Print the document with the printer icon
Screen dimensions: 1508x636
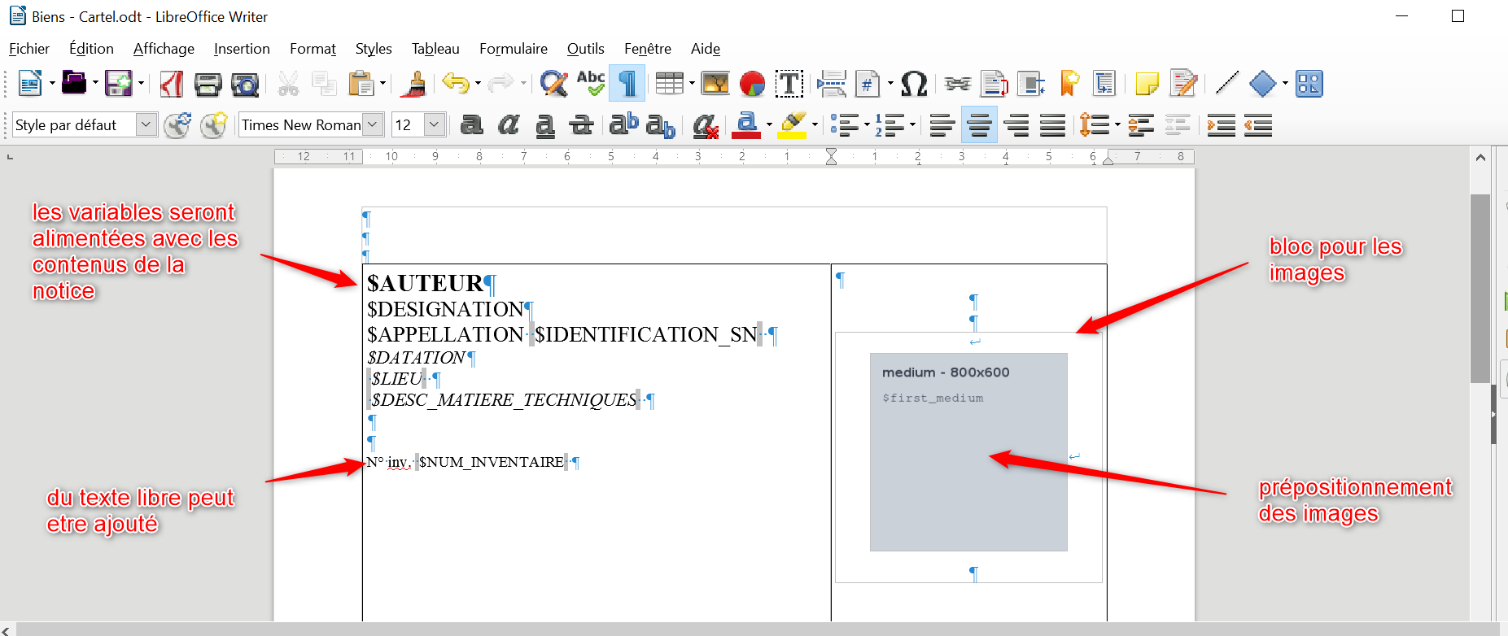208,84
